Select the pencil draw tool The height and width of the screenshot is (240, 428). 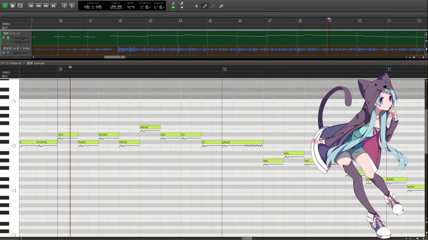(x=205, y=6)
